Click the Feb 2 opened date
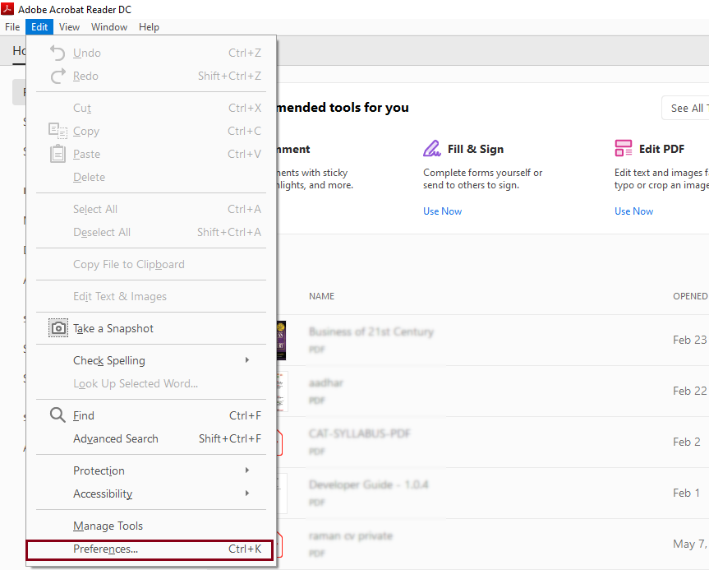Screen dimensions: 709x570 tap(686, 442)
